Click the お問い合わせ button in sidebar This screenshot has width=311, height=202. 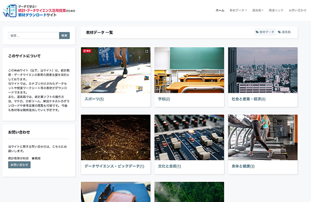19,165
